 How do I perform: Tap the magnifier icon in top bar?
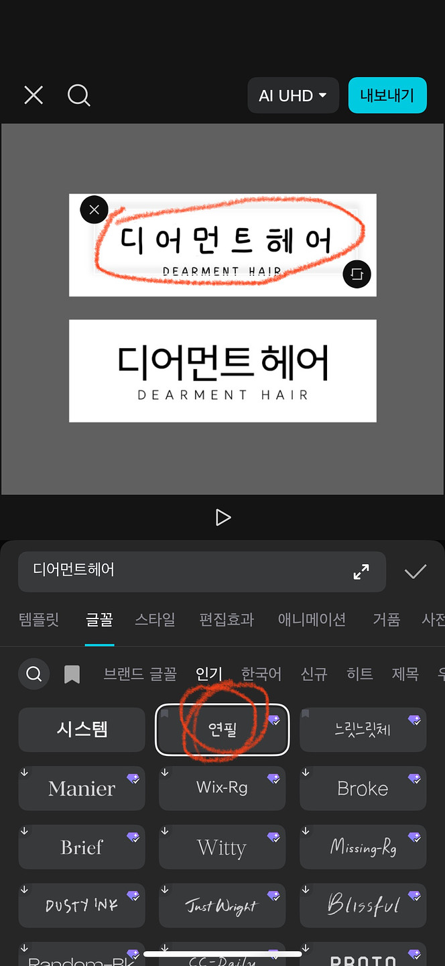pyautogui.click(x=78, y=95)
